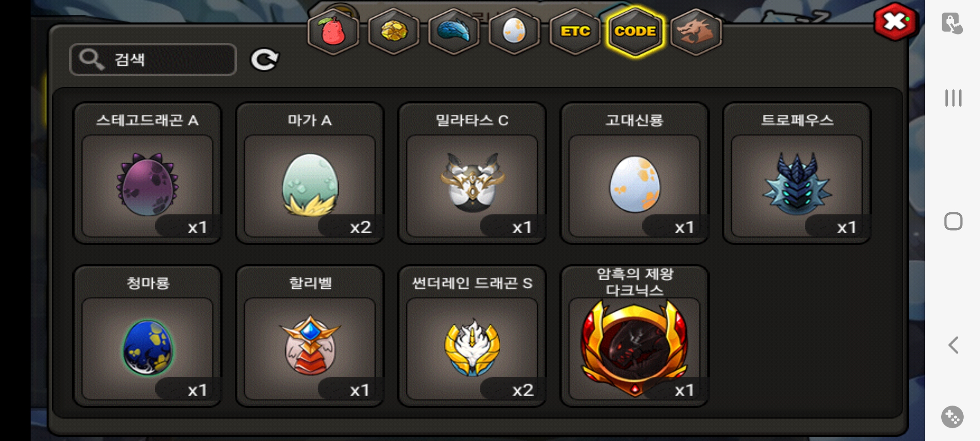Select the 스테고드래곤 A purple egg
This screenshot has width=980, height=441.
(x=147, y=173)
